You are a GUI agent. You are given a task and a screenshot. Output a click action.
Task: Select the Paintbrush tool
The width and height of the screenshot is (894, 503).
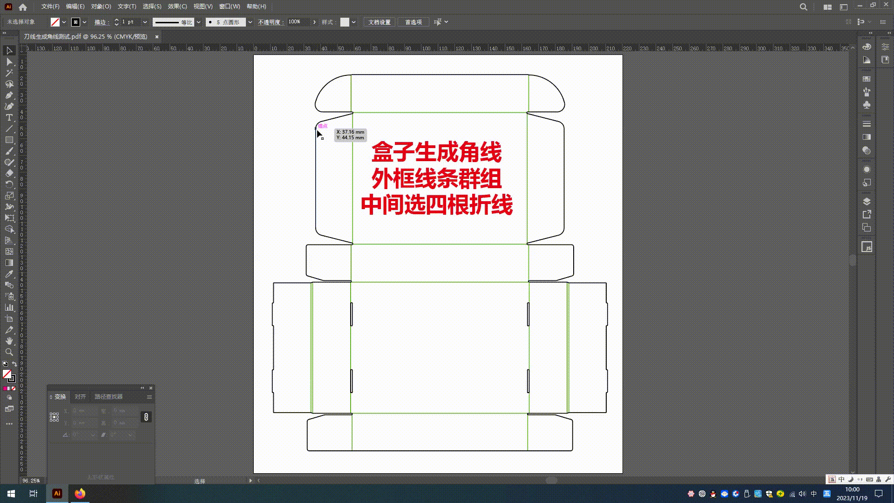(x=9, y=151)
